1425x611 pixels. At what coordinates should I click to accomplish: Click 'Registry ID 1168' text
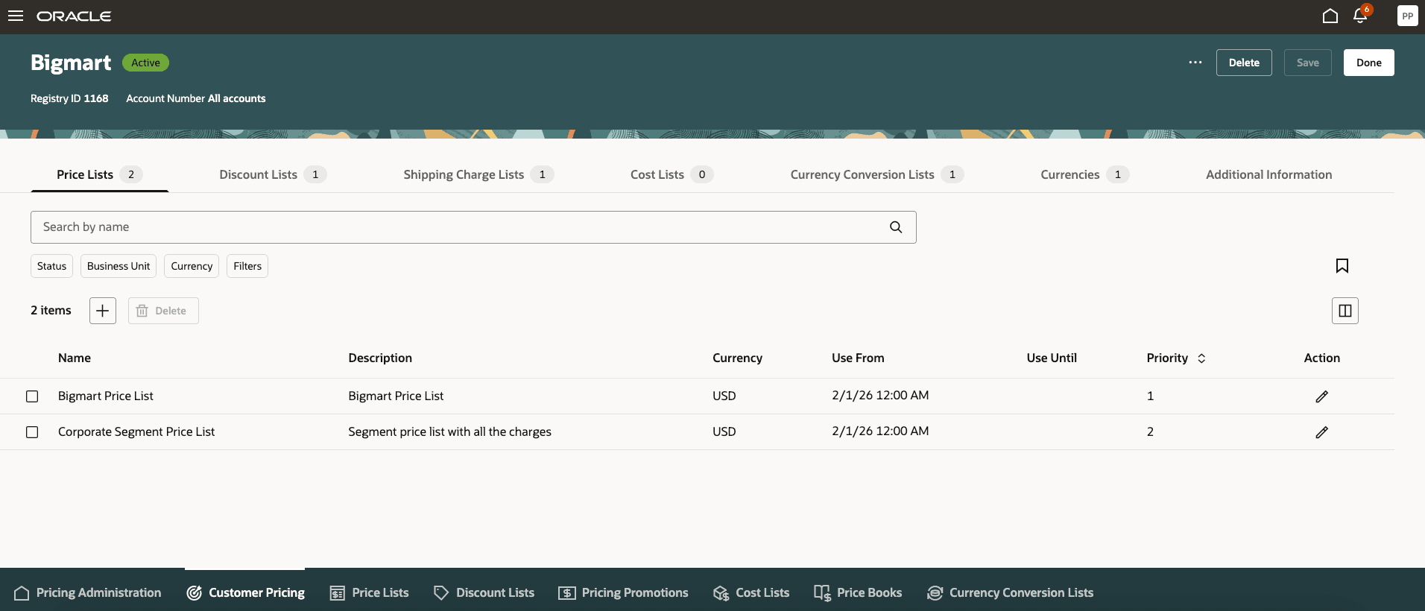click(69, 98)
